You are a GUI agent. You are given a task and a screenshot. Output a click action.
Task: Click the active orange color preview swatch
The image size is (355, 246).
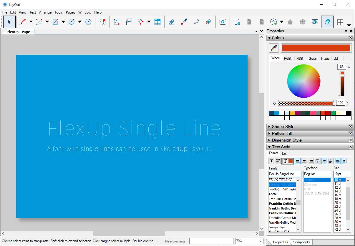click(x=316, y=48)
